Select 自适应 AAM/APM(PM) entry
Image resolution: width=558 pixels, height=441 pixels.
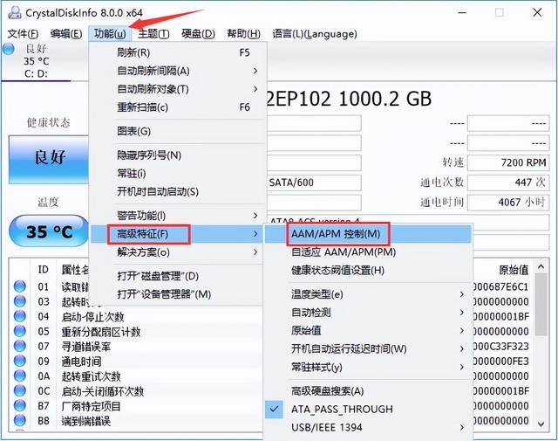368,252
